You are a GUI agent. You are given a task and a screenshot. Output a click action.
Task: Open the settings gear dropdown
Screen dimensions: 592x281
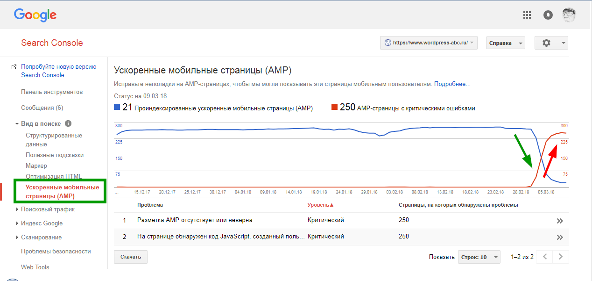[x=551, y=43]
